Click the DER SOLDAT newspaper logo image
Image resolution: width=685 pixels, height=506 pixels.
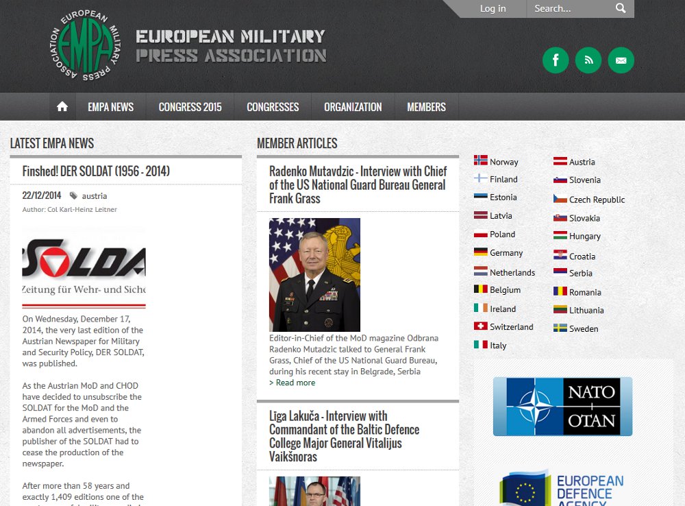click(84, 267)
